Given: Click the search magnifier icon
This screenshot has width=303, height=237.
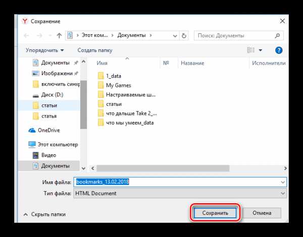Looking at the screenshot, I should pos(278,36).
